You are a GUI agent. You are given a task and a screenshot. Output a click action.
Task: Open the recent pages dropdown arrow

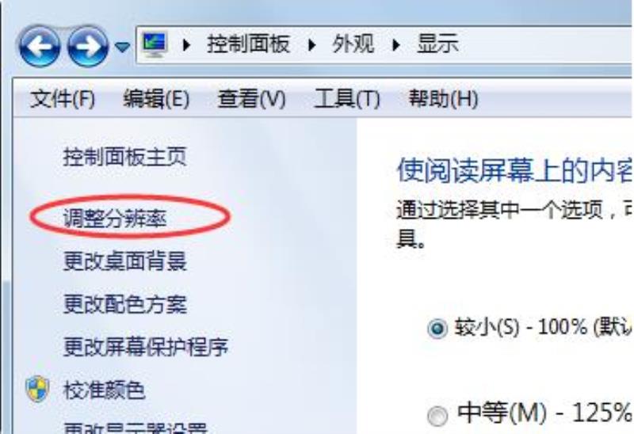[x=122, y=48]
